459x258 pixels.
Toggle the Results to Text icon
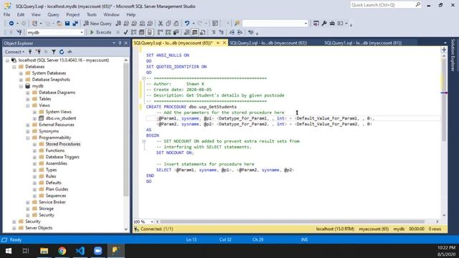click(186, 32)
